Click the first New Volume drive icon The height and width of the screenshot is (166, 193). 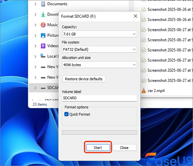point(43,67)
